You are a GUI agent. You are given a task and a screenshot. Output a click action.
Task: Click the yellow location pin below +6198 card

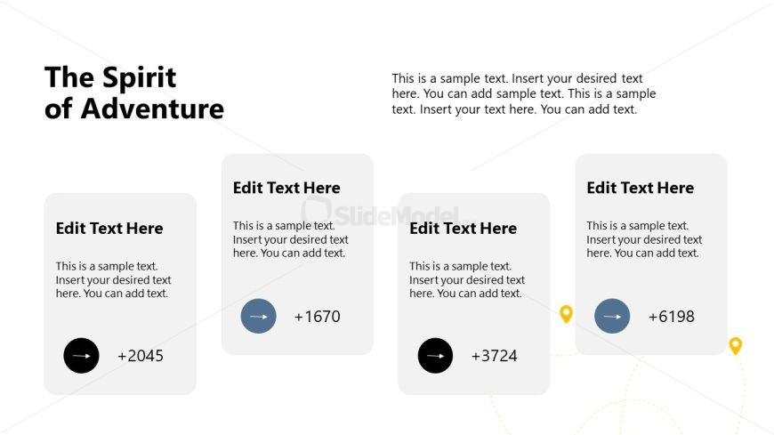(735, 345)
